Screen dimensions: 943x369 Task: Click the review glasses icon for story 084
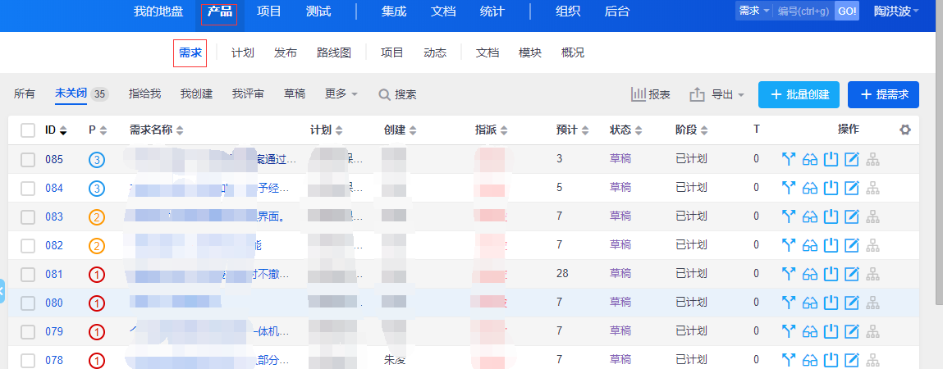pyautogui.click(x=810, y=188)
